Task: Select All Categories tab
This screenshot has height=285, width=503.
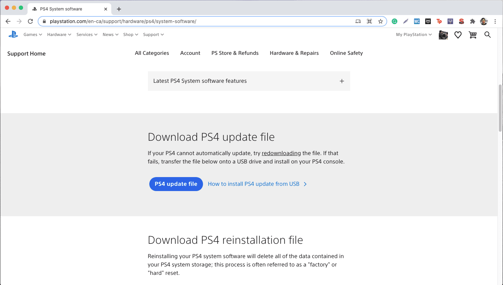Action: point(152,53)
